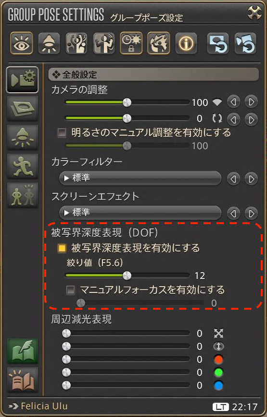
Task: Click the 絞り値 aperture slider handle
Action: (x=127, y=276)
